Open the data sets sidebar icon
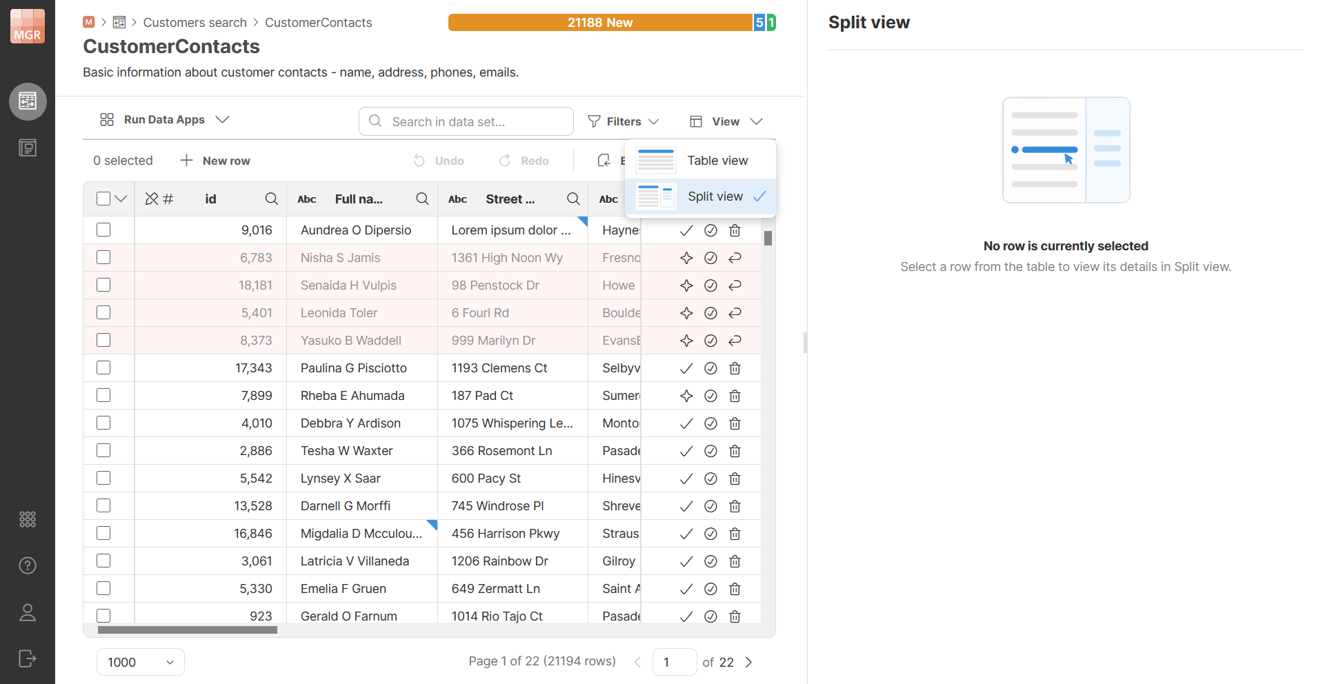 point(28,101)
